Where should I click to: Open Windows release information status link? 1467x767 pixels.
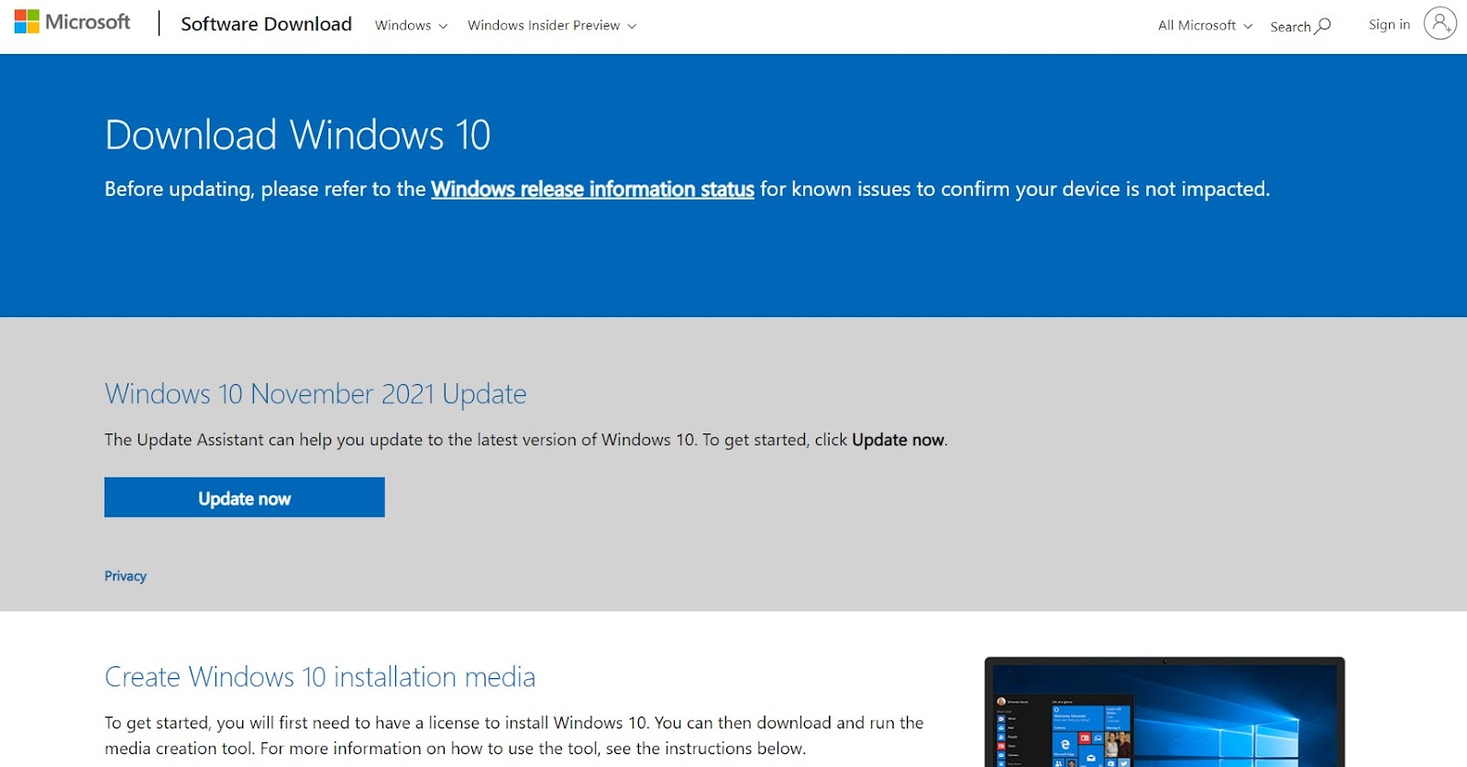[x=592, y=189]
